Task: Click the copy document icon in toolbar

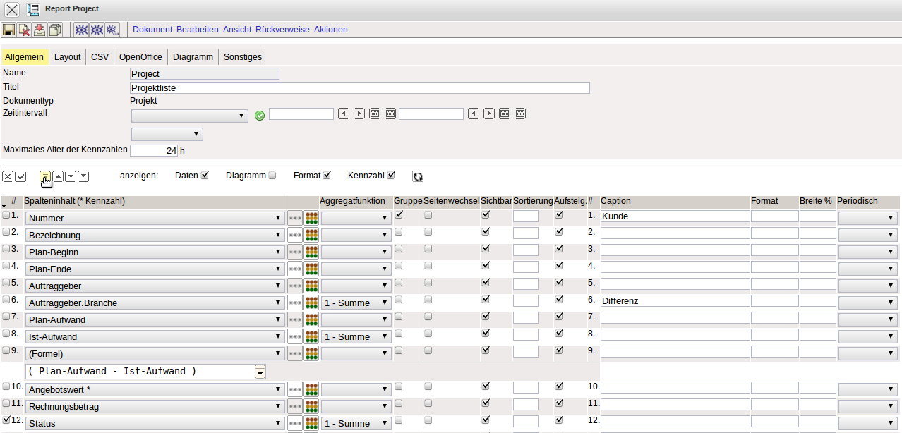Action: pos(55,30)
